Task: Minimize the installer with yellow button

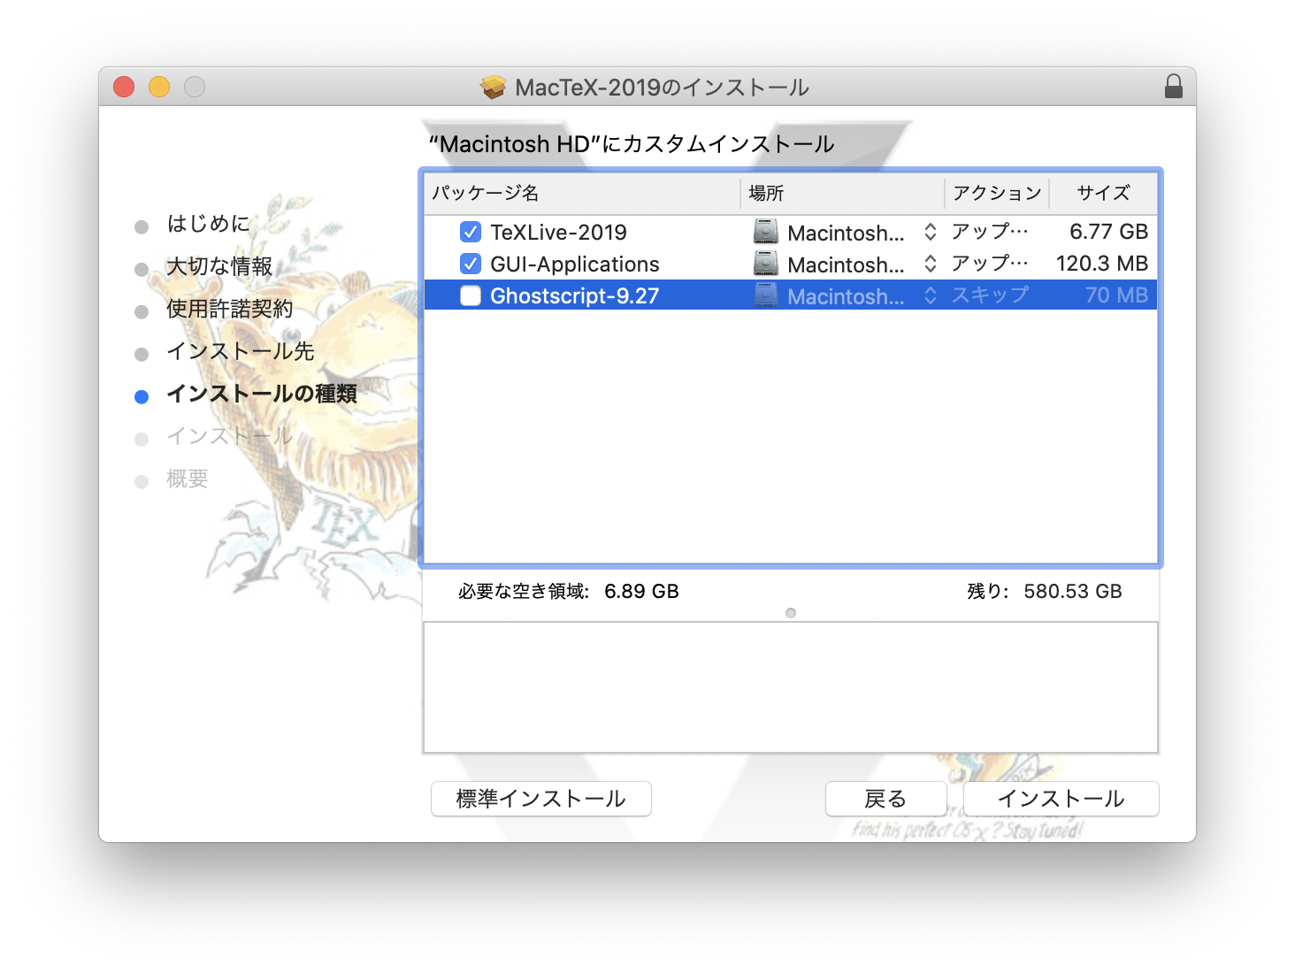Action: pos(159,87)
